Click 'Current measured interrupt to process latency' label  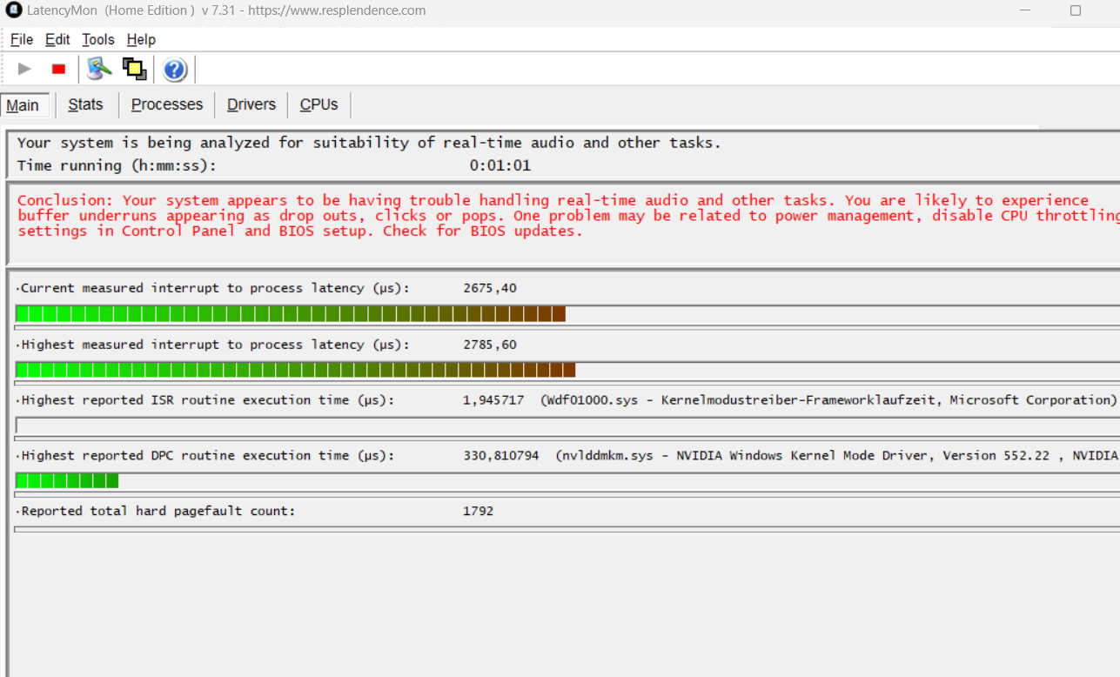(215, 288)
